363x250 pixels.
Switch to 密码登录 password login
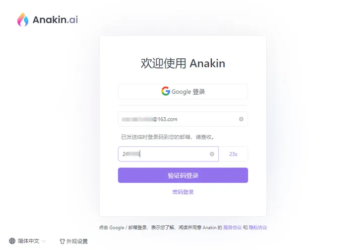coord(183,192)
